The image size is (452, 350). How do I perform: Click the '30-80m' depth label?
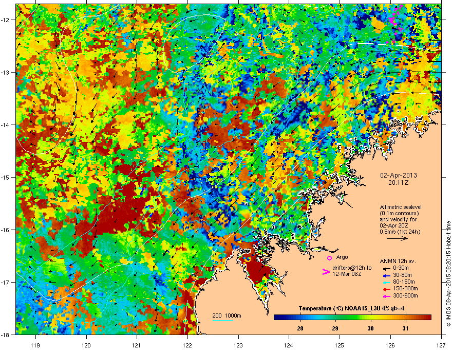[x=402, y=275]
